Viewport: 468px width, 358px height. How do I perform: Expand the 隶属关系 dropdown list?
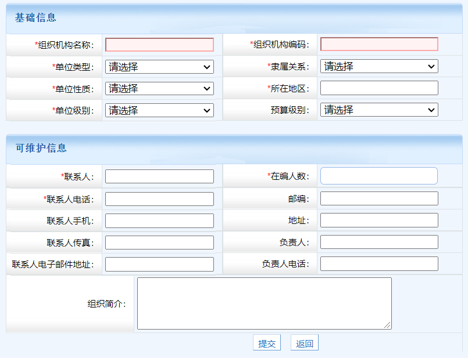click(379, 66)
